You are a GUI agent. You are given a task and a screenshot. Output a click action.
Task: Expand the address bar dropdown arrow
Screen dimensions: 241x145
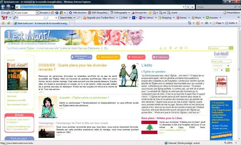click(184, 7)
